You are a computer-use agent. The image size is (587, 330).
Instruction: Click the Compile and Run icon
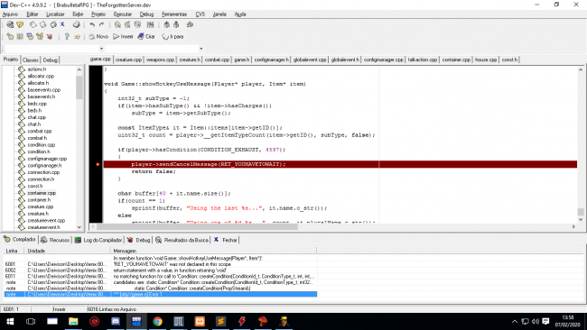[x=30, y=37]
